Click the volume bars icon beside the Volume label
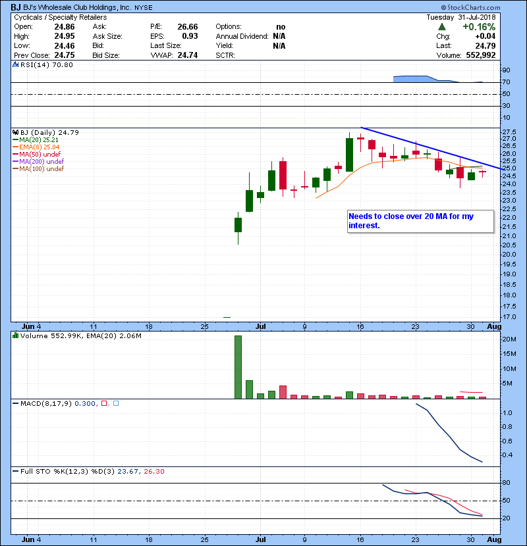Screen dimensions: 527x546 (x=15, y=335)
